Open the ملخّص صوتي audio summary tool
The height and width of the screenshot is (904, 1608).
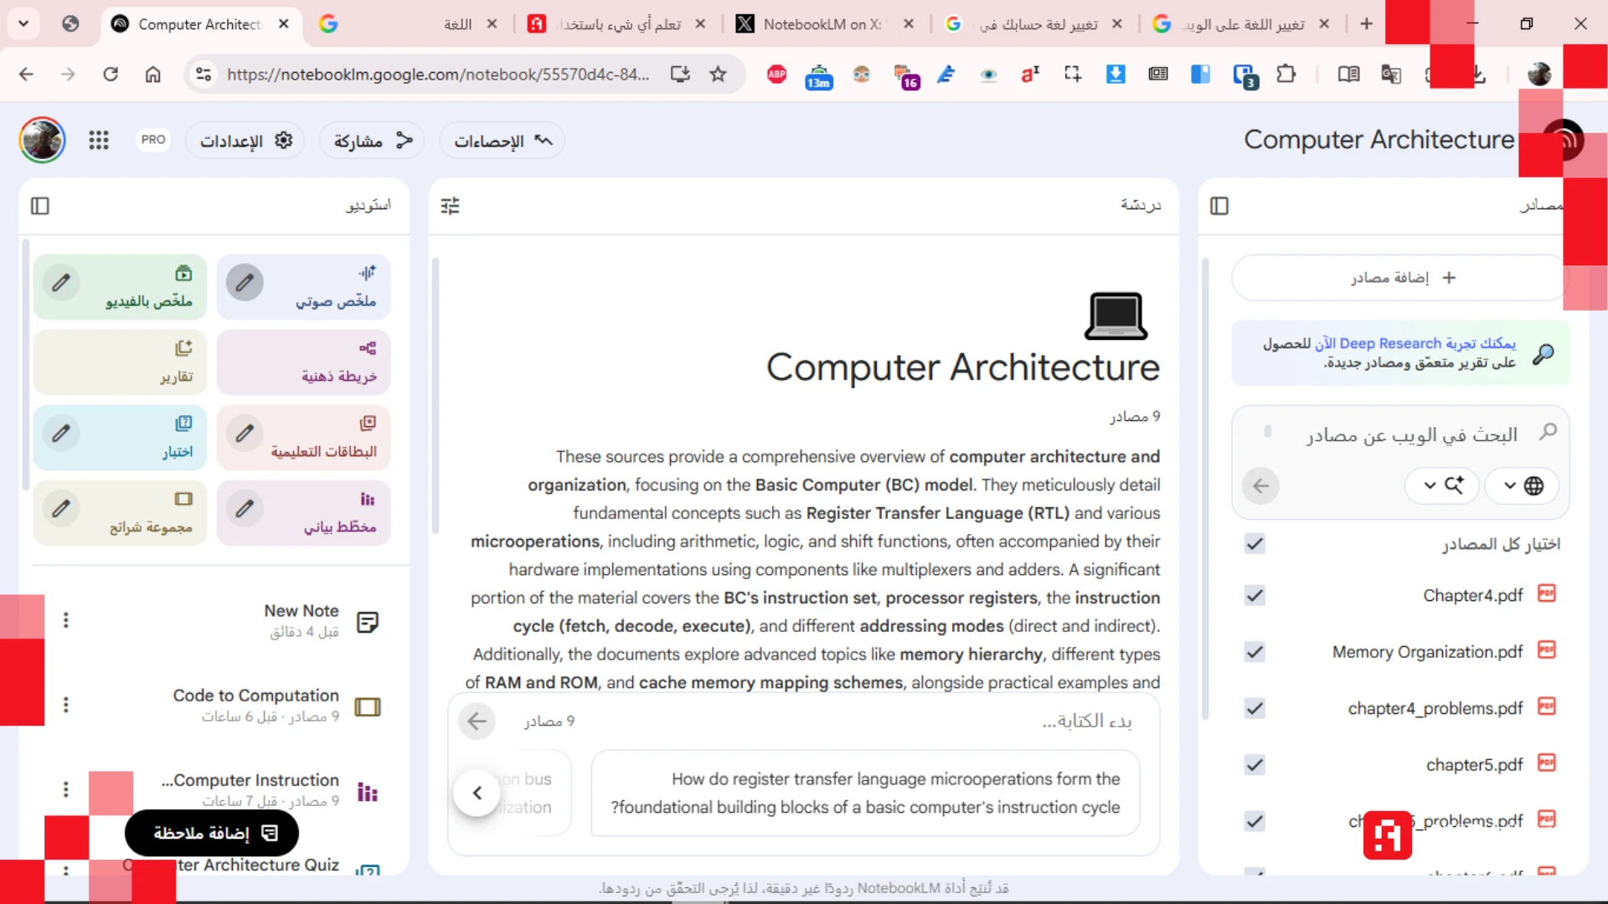[303, 286]
